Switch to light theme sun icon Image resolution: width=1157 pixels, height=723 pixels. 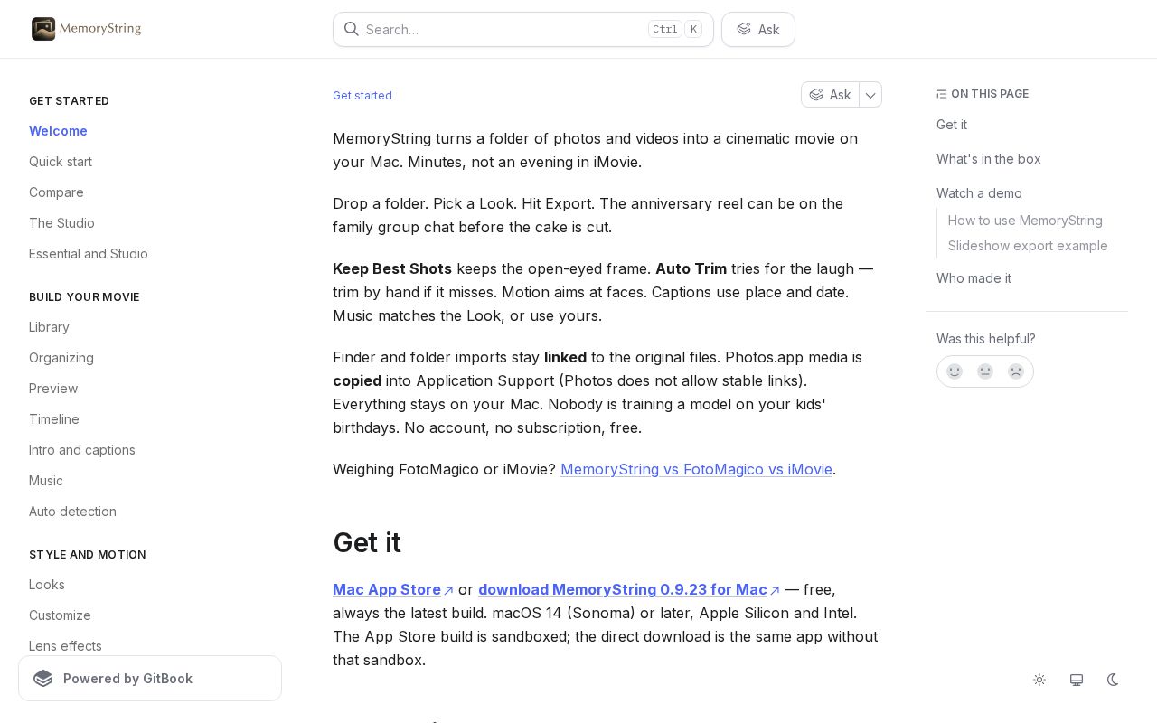(1039, 680)
